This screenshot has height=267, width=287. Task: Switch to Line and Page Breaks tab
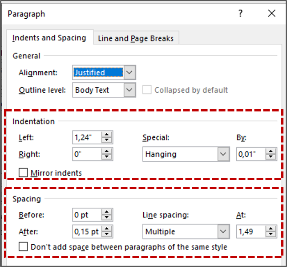pos(136,39)
